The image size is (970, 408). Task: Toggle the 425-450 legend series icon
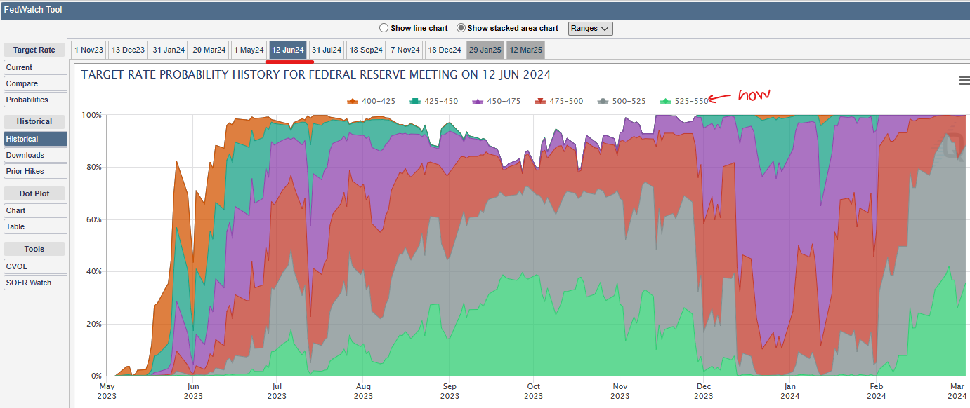[416, 101]
